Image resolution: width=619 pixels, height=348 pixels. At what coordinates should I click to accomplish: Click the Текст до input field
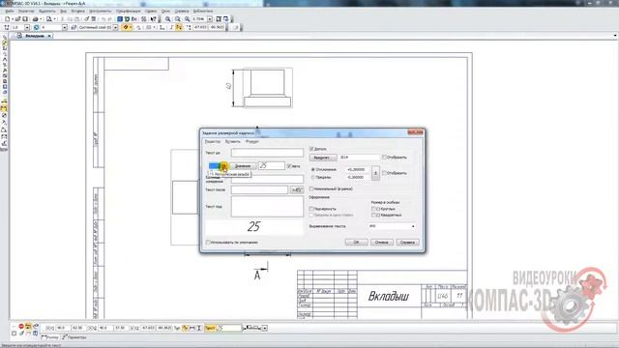(267, 153)
